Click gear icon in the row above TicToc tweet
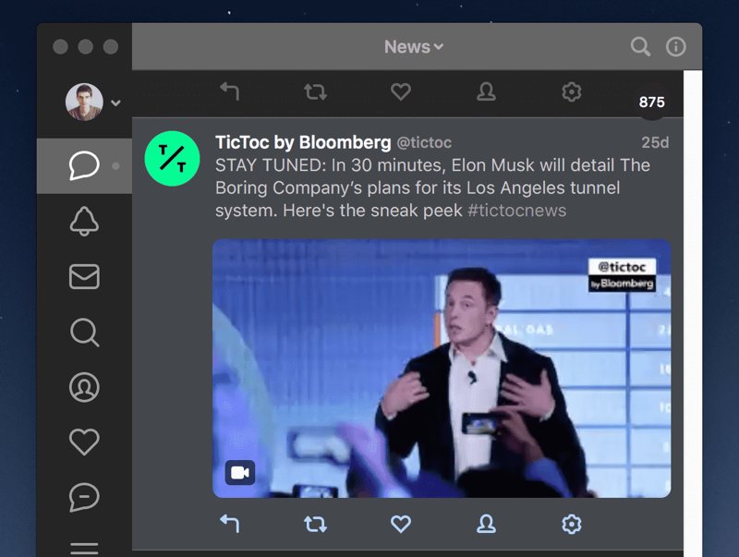The height and width of the screenshot is (557, 739). click(571, 91)
